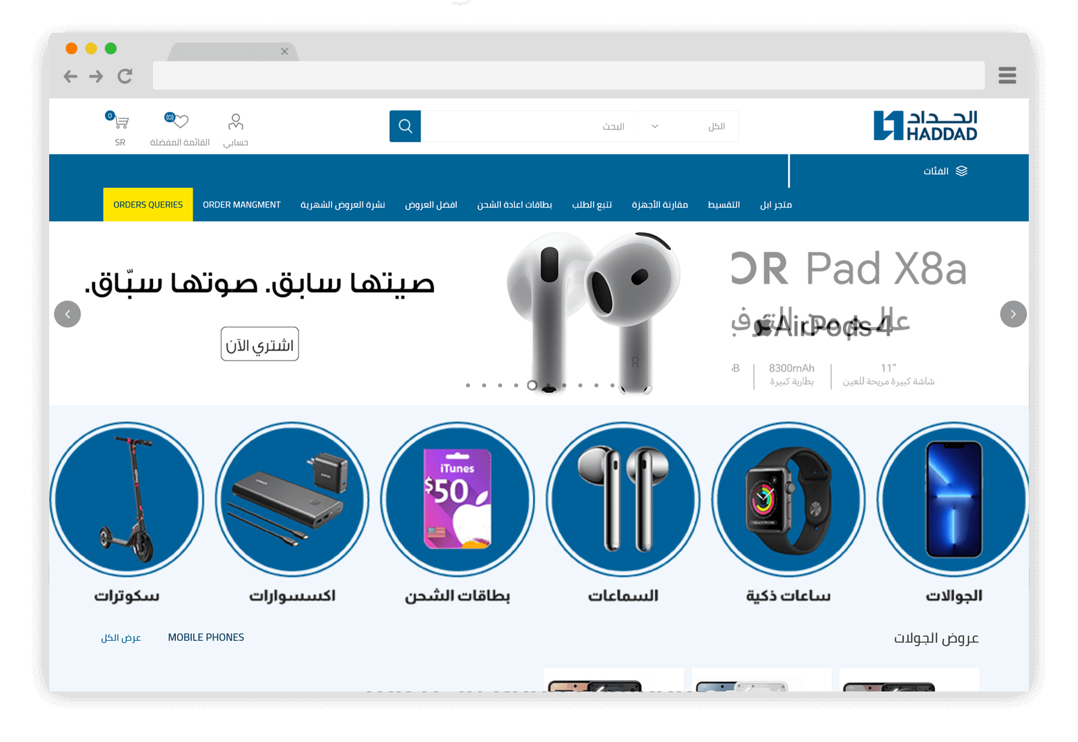
Task: Reload the page with refresh icon
Action: click(x=125, y=76)
